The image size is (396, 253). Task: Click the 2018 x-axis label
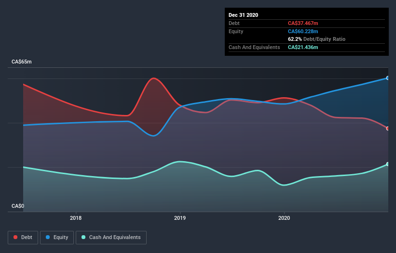(76, 218)
